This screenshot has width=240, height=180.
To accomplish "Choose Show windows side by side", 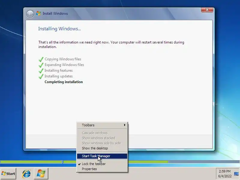I will click(102, 143).
